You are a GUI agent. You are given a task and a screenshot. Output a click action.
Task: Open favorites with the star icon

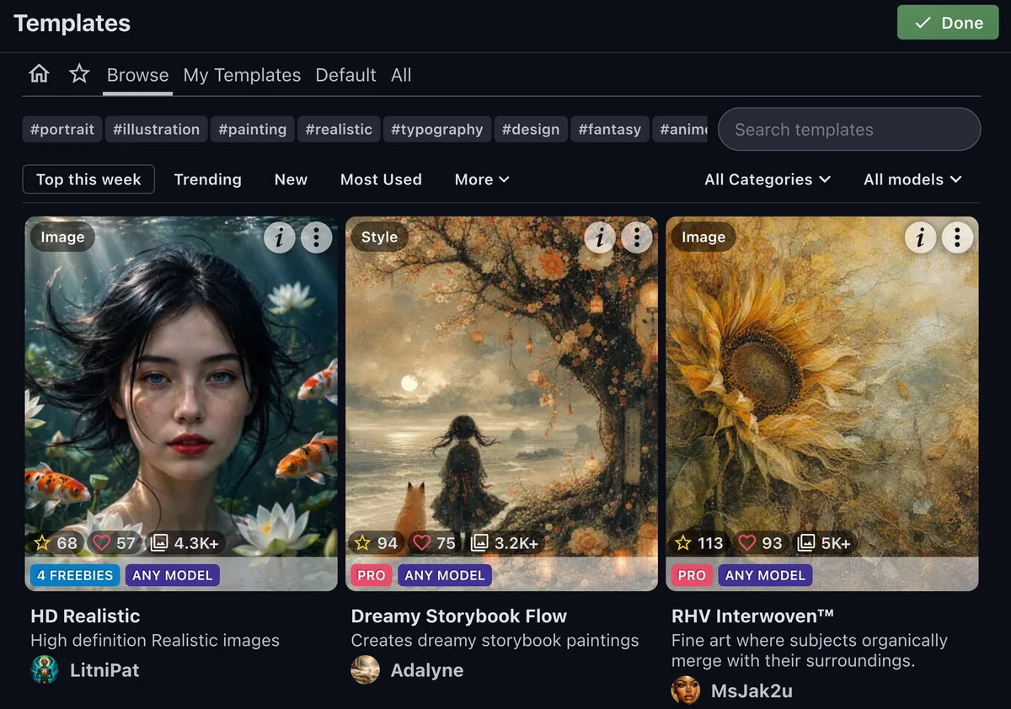[79, 74]
